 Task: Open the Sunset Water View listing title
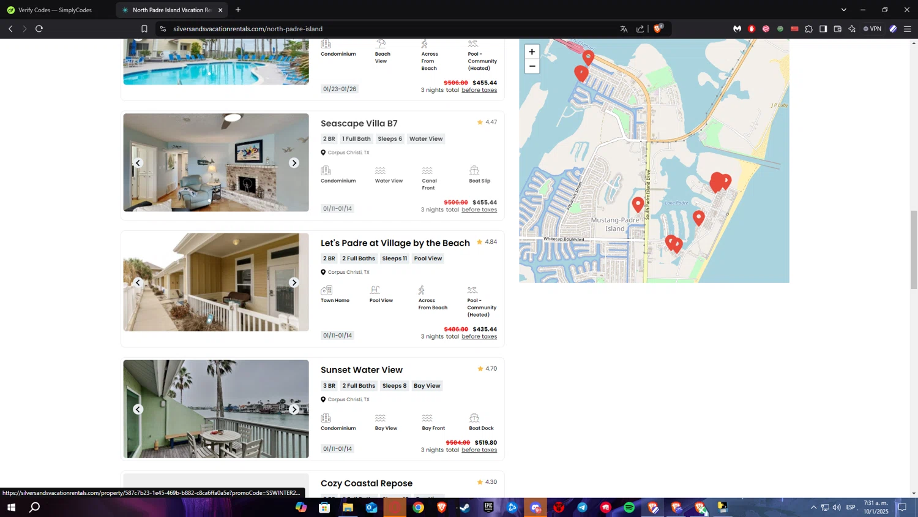(362, 370)
